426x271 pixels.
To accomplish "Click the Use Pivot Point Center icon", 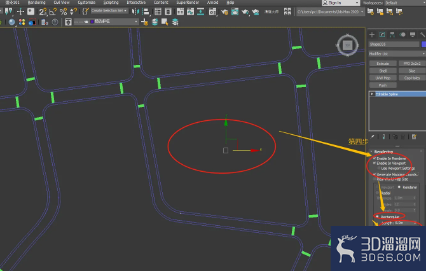I will tap(8, 11).
